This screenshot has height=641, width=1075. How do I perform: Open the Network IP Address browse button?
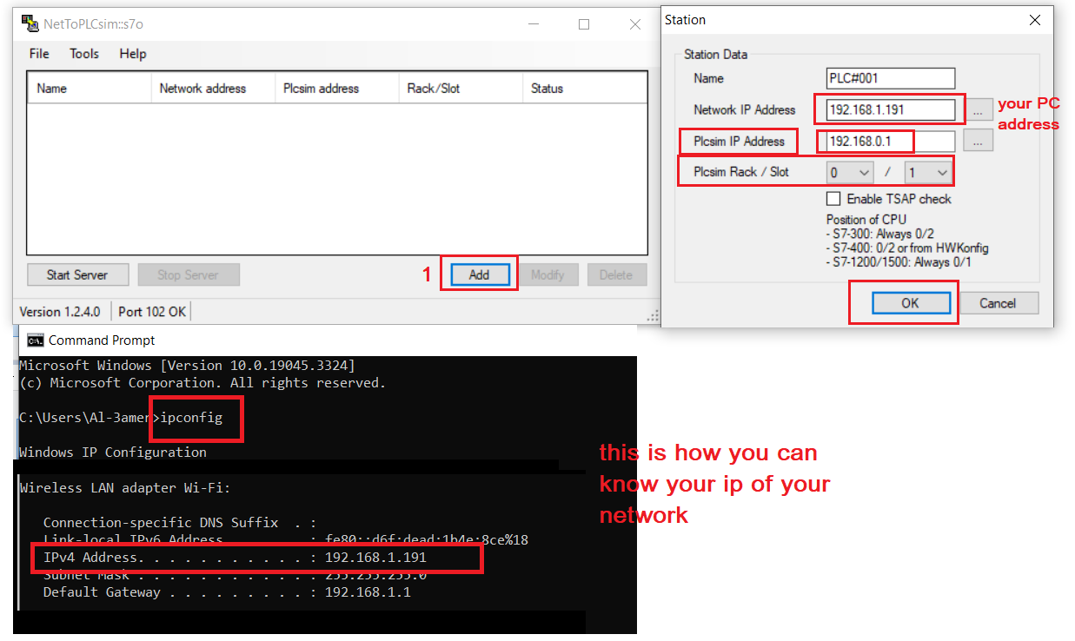pos(979,109)
